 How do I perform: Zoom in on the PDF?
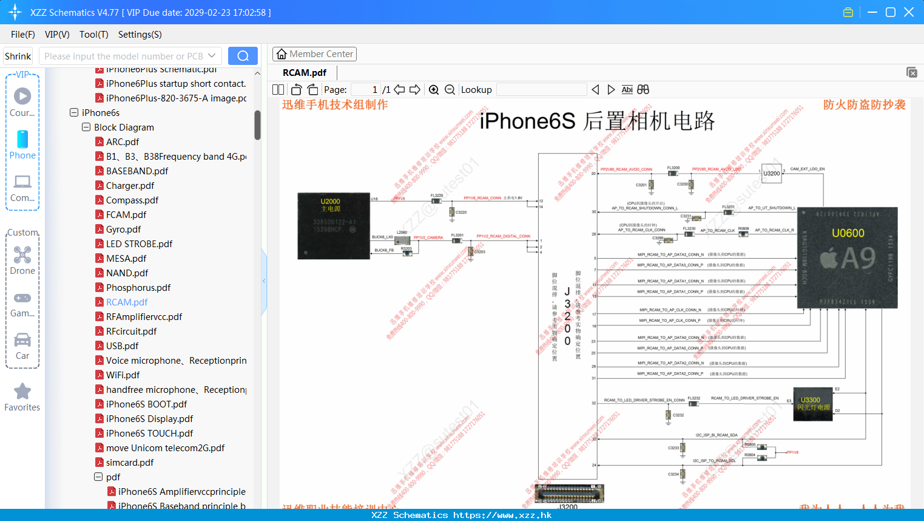pos(434,89)
